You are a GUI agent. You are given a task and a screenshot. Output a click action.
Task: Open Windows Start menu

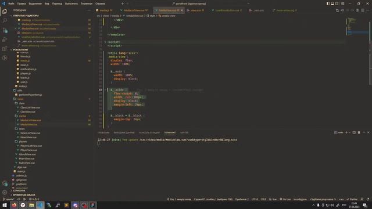5,205
